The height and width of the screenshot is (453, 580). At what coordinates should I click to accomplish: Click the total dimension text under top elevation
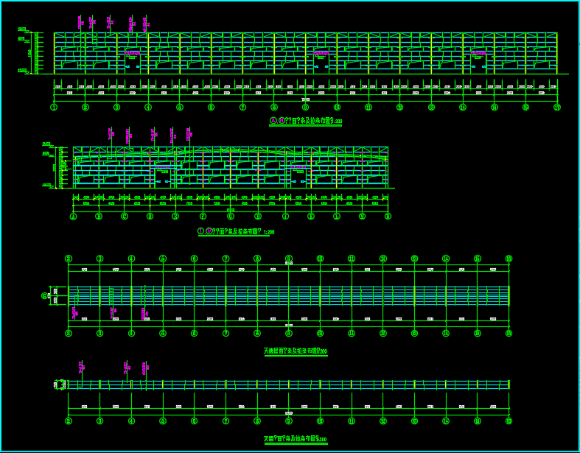[305, 99]
